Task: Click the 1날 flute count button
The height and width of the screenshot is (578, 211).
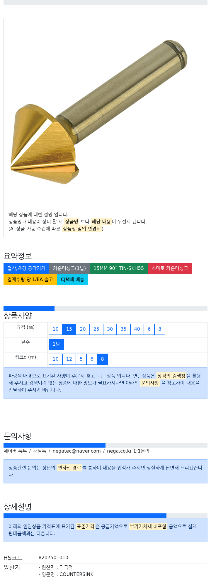Action: click(56, 344)
